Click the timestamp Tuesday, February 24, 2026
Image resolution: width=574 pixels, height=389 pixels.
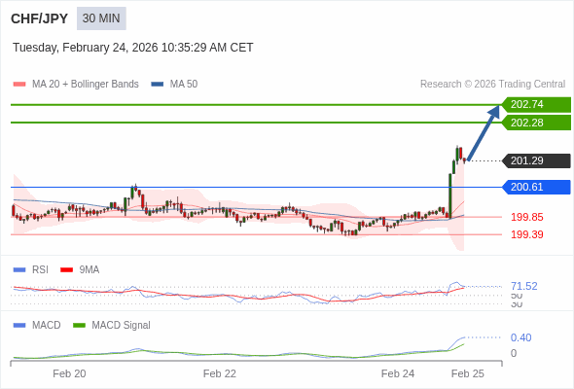tap(133, 48)
